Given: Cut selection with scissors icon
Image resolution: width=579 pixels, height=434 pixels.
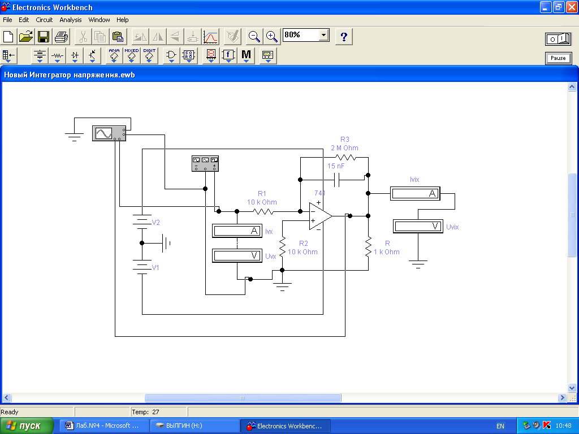Looking at the screenshot, I should (83, 37).
